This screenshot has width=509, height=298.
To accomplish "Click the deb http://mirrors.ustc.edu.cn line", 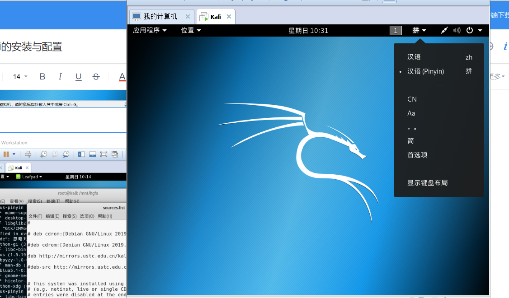I will pyautogui.click(x=76, y=256).
